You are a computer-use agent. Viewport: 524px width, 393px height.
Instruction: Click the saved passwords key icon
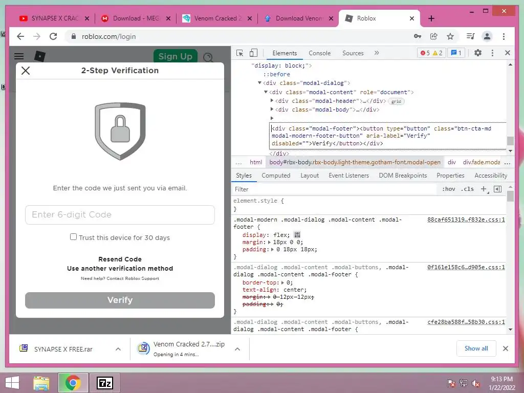(x=418, y=36)
